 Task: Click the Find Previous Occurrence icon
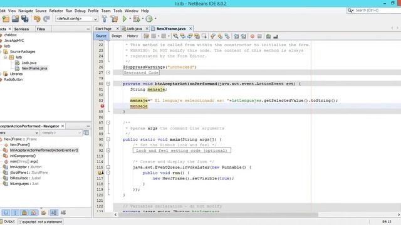[182, 36]
